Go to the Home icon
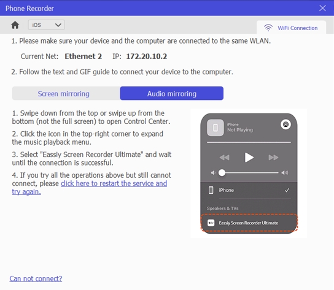Image resolution: width=334 pixels, height=290 pixels. click(15, 25)
